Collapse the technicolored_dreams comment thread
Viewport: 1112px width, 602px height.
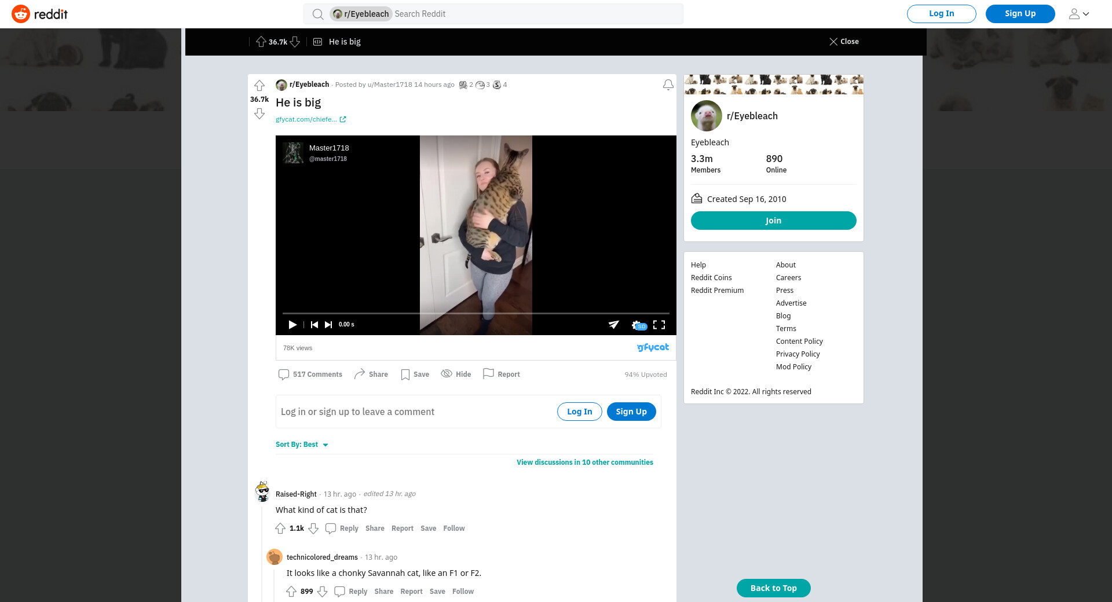pyautogui.click(x=273, y=585)
